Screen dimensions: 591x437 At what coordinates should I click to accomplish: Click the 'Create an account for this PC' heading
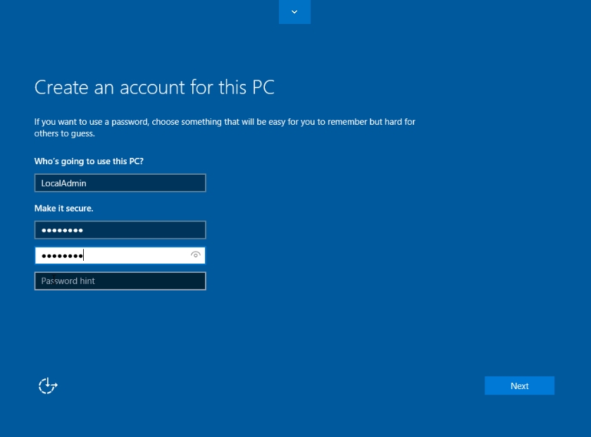click(x=154, y=87)
